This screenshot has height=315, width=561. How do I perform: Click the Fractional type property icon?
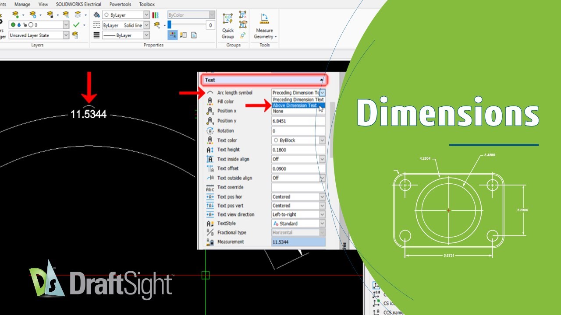[210, 233]
